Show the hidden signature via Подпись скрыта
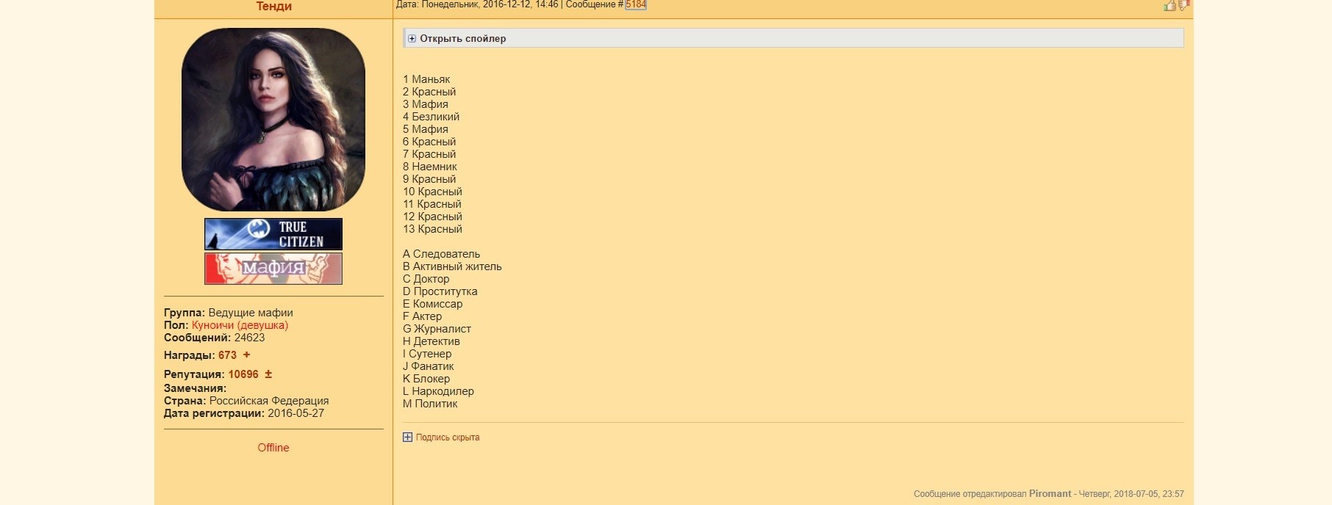The image size is (1332, 505). click(448, 437)
